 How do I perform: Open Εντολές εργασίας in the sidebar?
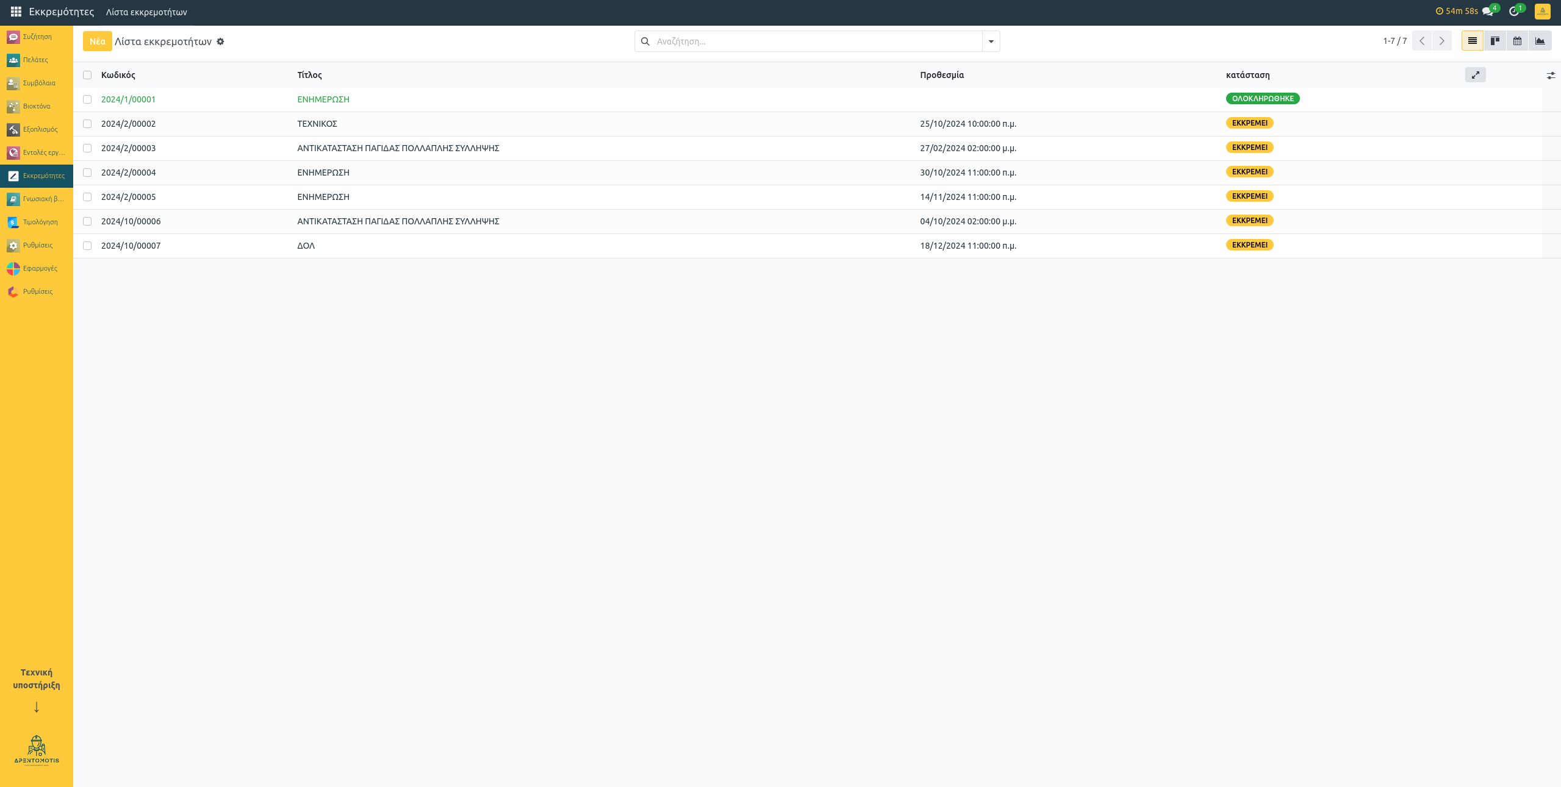tap(37, 152)
